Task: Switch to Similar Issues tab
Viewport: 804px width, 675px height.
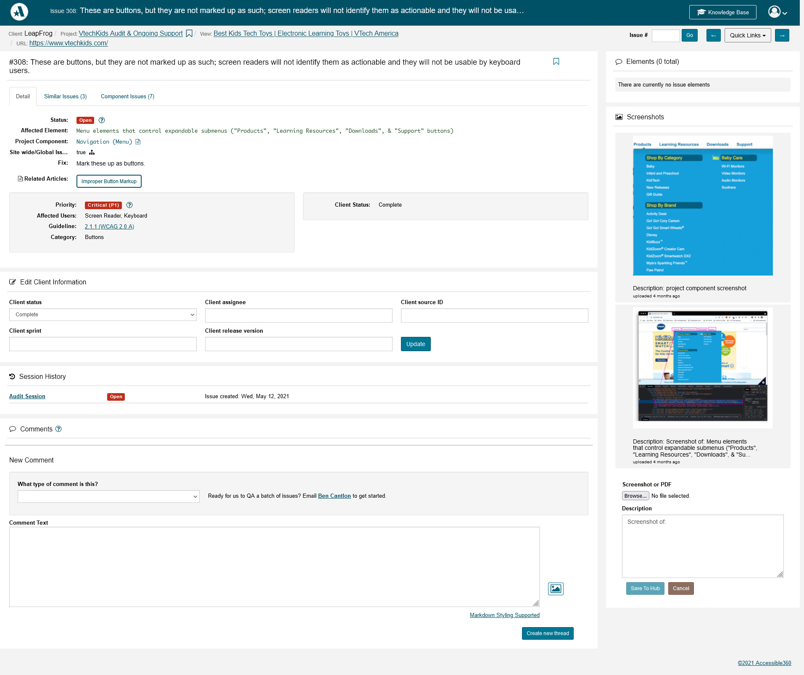Action: click(x=66, y=97)
